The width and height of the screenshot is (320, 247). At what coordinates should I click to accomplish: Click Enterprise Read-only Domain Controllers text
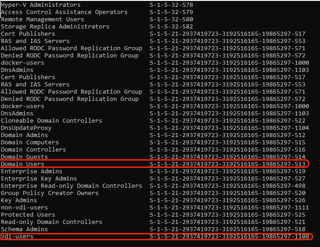pyautogui.click(x=71, y=186)
